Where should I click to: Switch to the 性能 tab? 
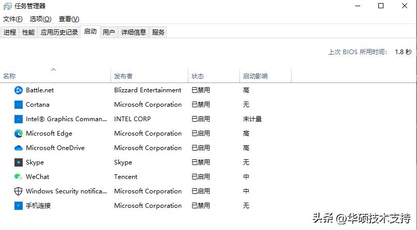[x=28, y=32]
